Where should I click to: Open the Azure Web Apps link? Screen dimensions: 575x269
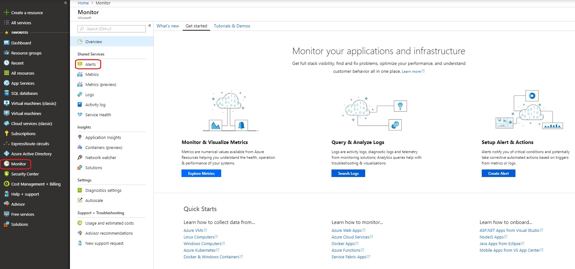point(348,230)
